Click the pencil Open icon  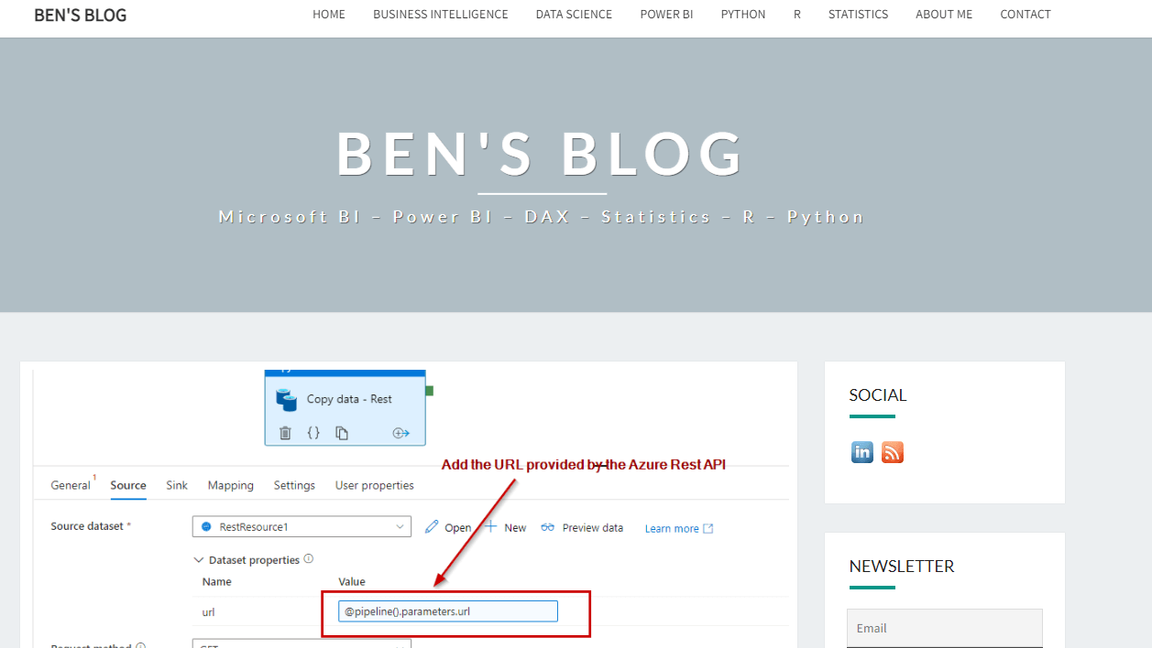pos(432,527)
